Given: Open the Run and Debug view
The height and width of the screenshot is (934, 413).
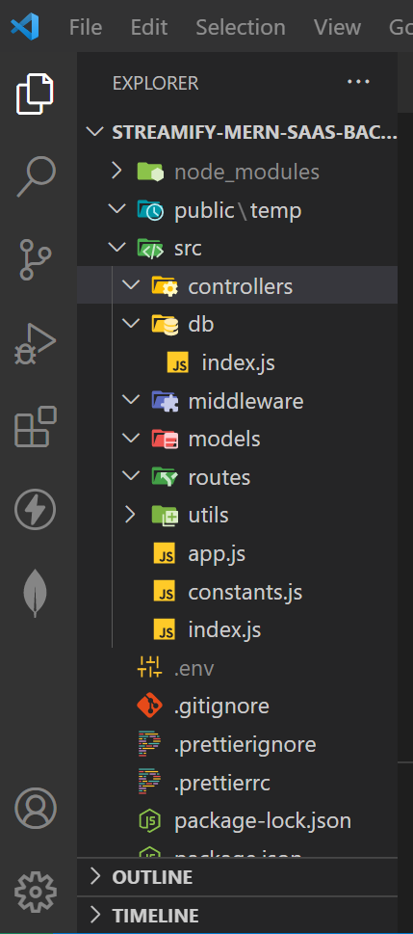Looking at the screenshot, I should pyautogui.click(x=35, y=344).
